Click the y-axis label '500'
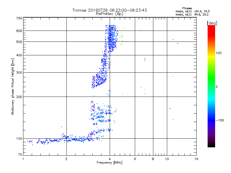Viewport: 231px width, 173px height. (x=19, y=42)
